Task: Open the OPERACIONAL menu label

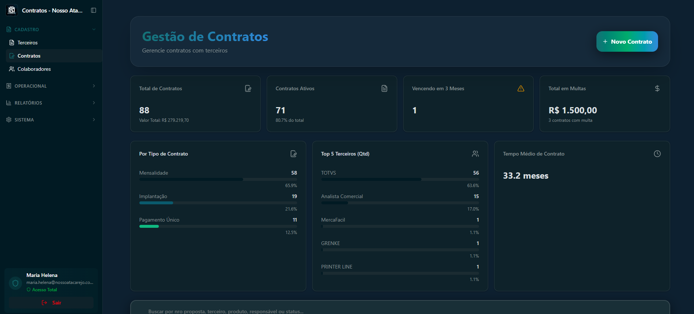Action: [31, 86]
